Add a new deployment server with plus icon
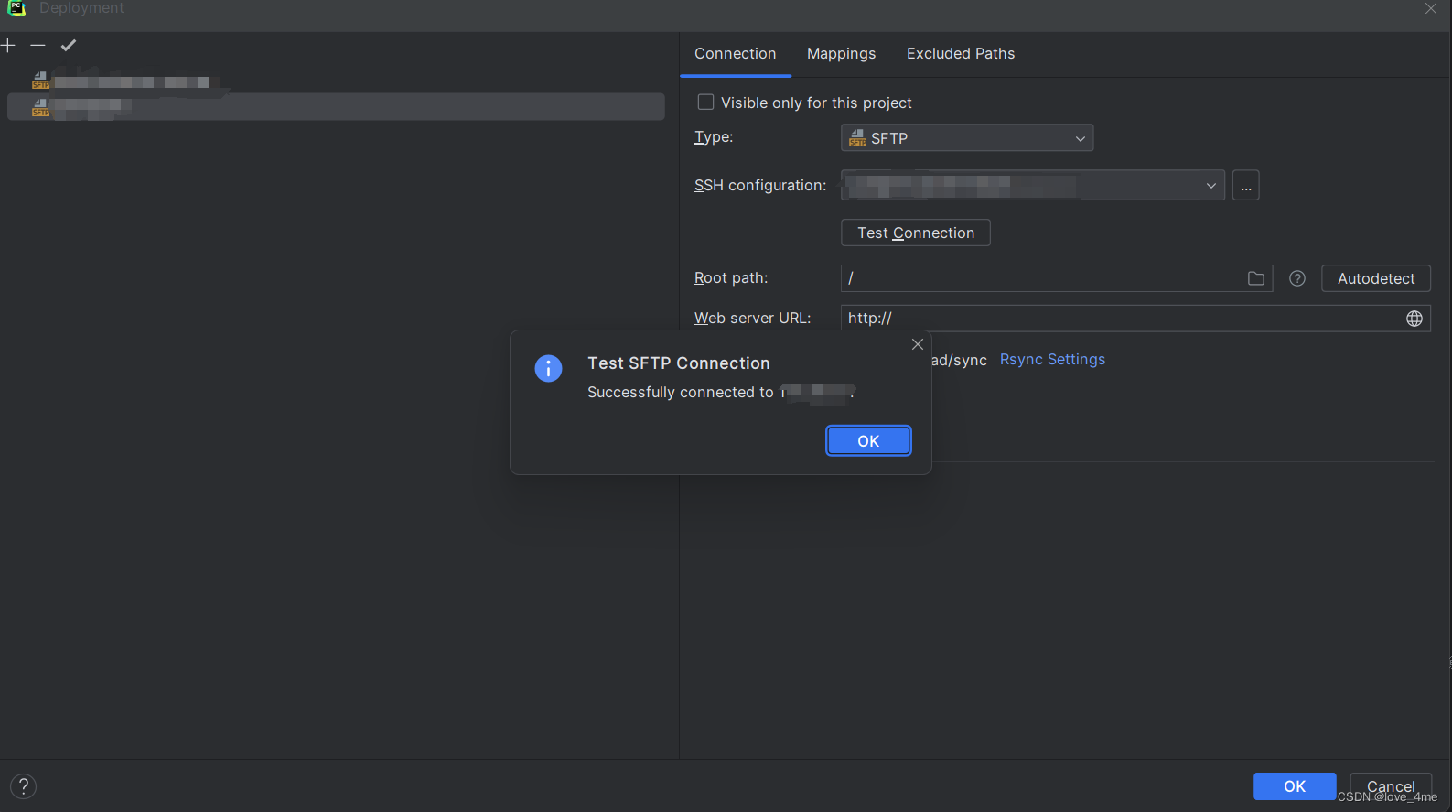The image size is (1452, 812). (x=7, y=45)
